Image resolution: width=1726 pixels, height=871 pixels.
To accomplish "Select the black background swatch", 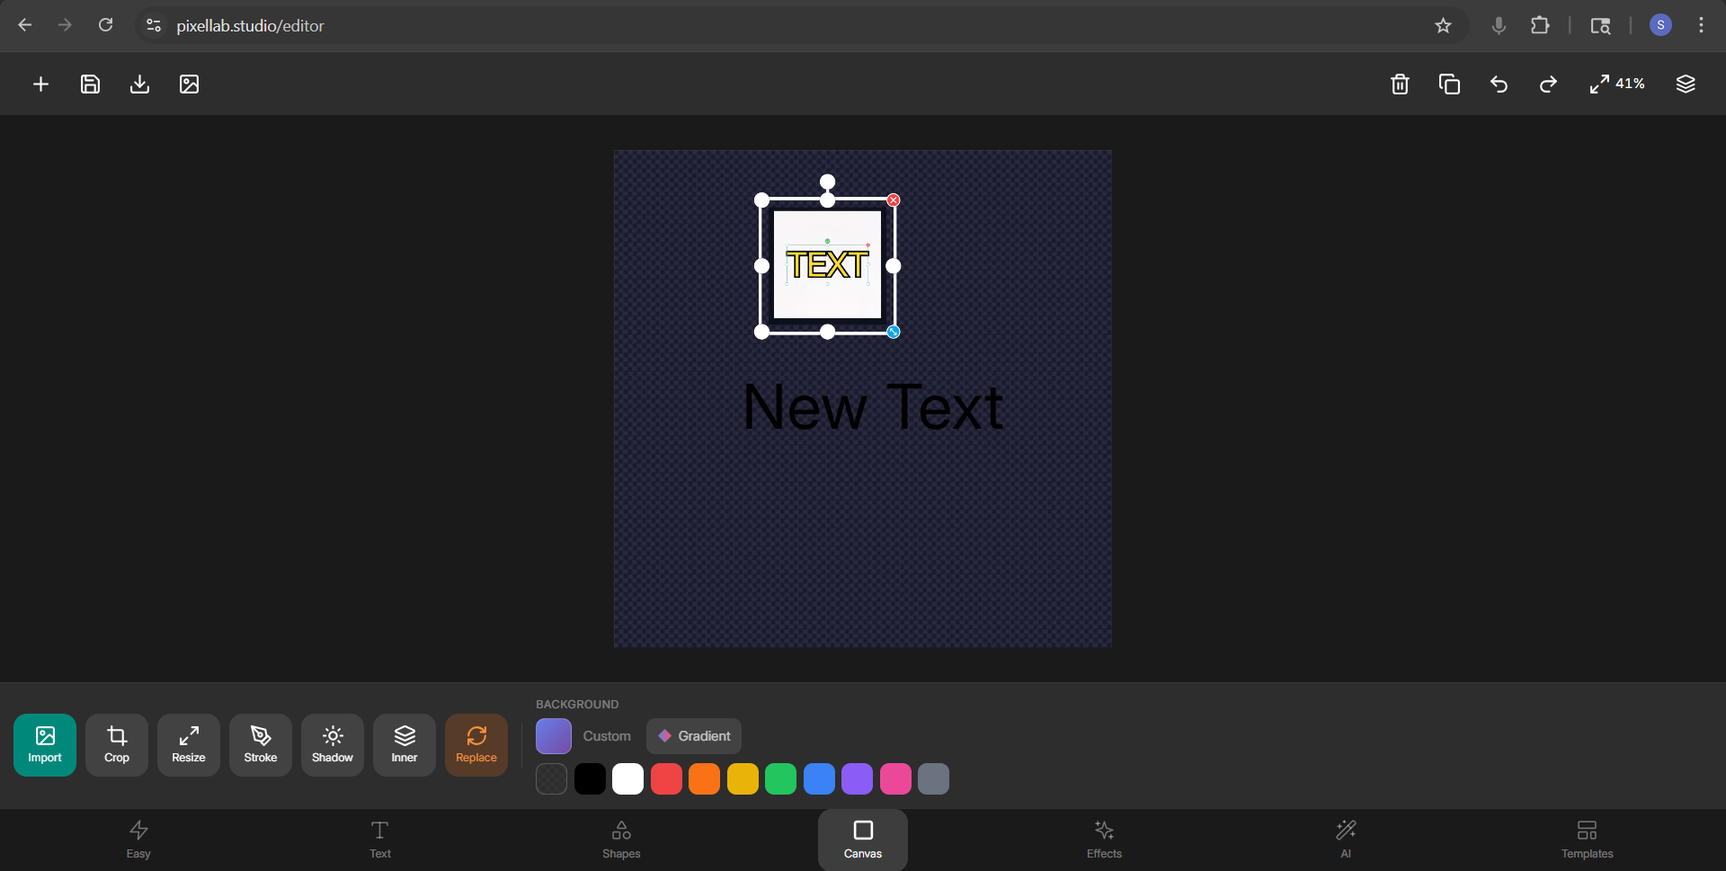I will 590,779.
